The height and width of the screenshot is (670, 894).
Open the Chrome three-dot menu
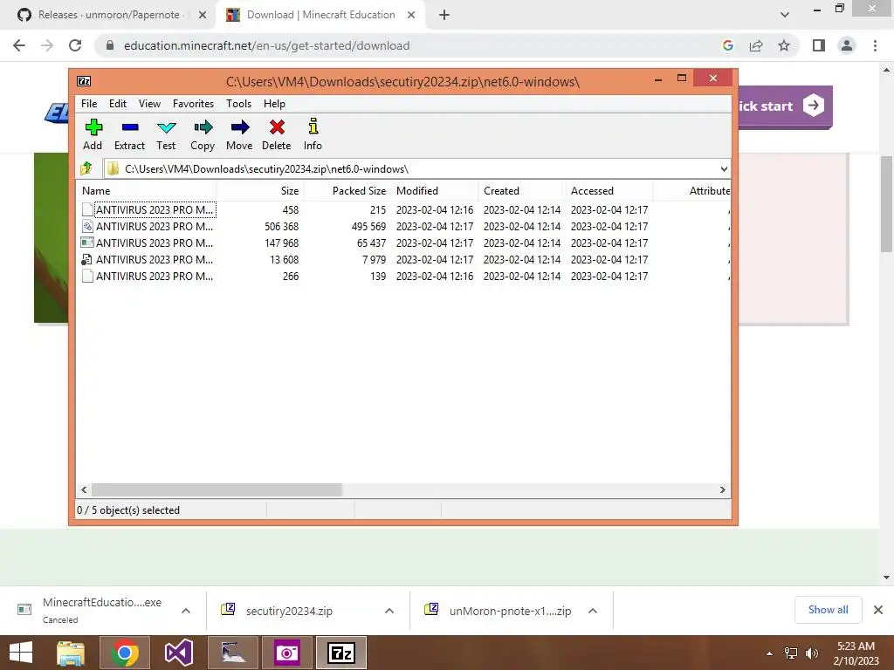(x=875, y=45)
